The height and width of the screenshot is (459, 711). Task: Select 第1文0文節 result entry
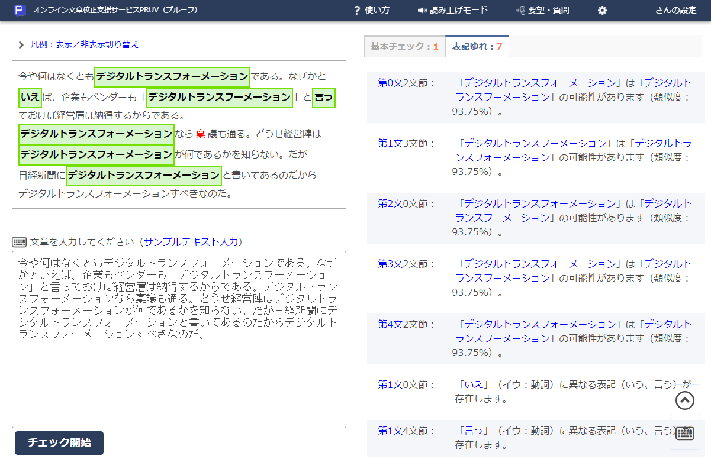coord(406,384)
